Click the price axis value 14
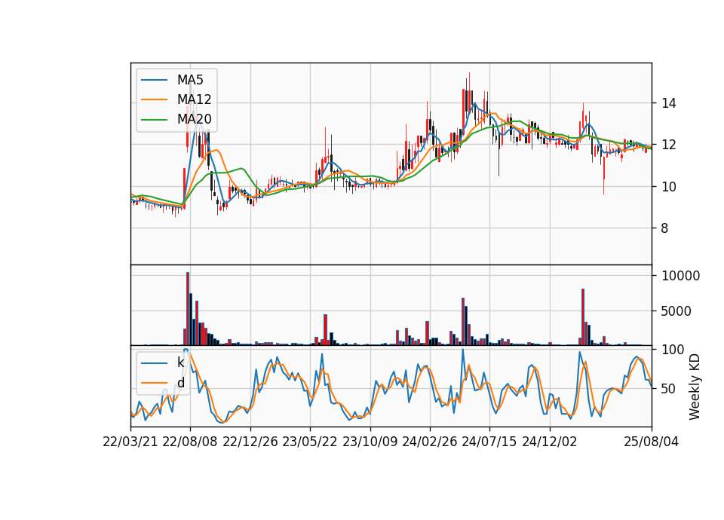 (669, 103)
